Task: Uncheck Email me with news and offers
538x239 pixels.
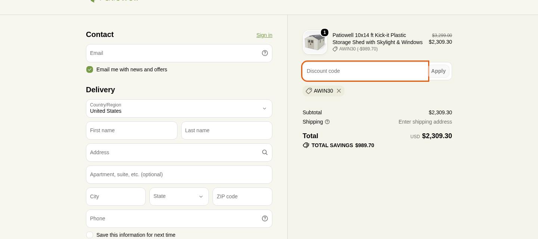Action: click(x=90, y=69)
